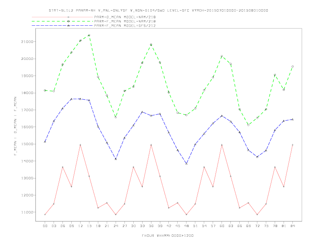The width and height of the screenshot is (319, 246).
Task: Click the blue GFS triangle marker at hour 84
Action: [292, 119]
